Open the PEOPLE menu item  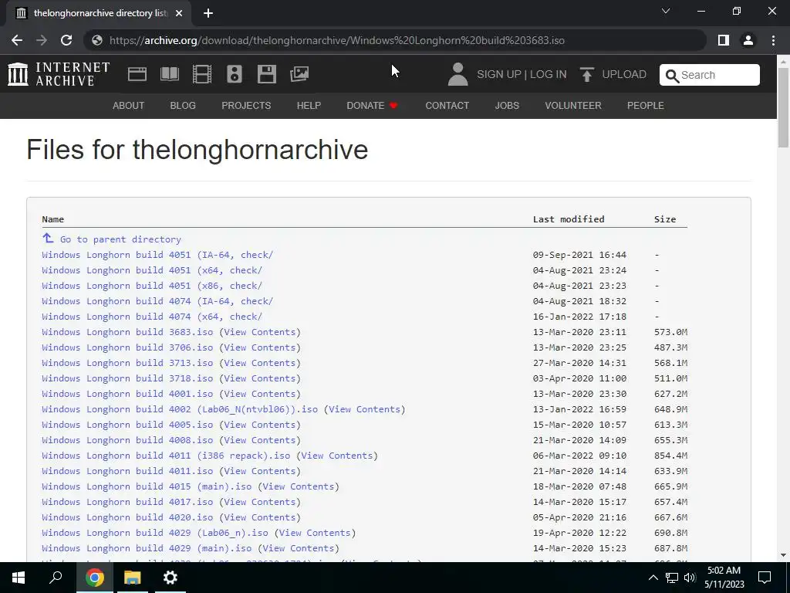click(x=646, y=105)
